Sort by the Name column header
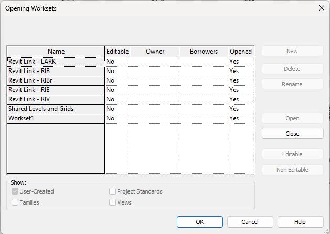Screen dimensions: 330x234 pos(56,52)
